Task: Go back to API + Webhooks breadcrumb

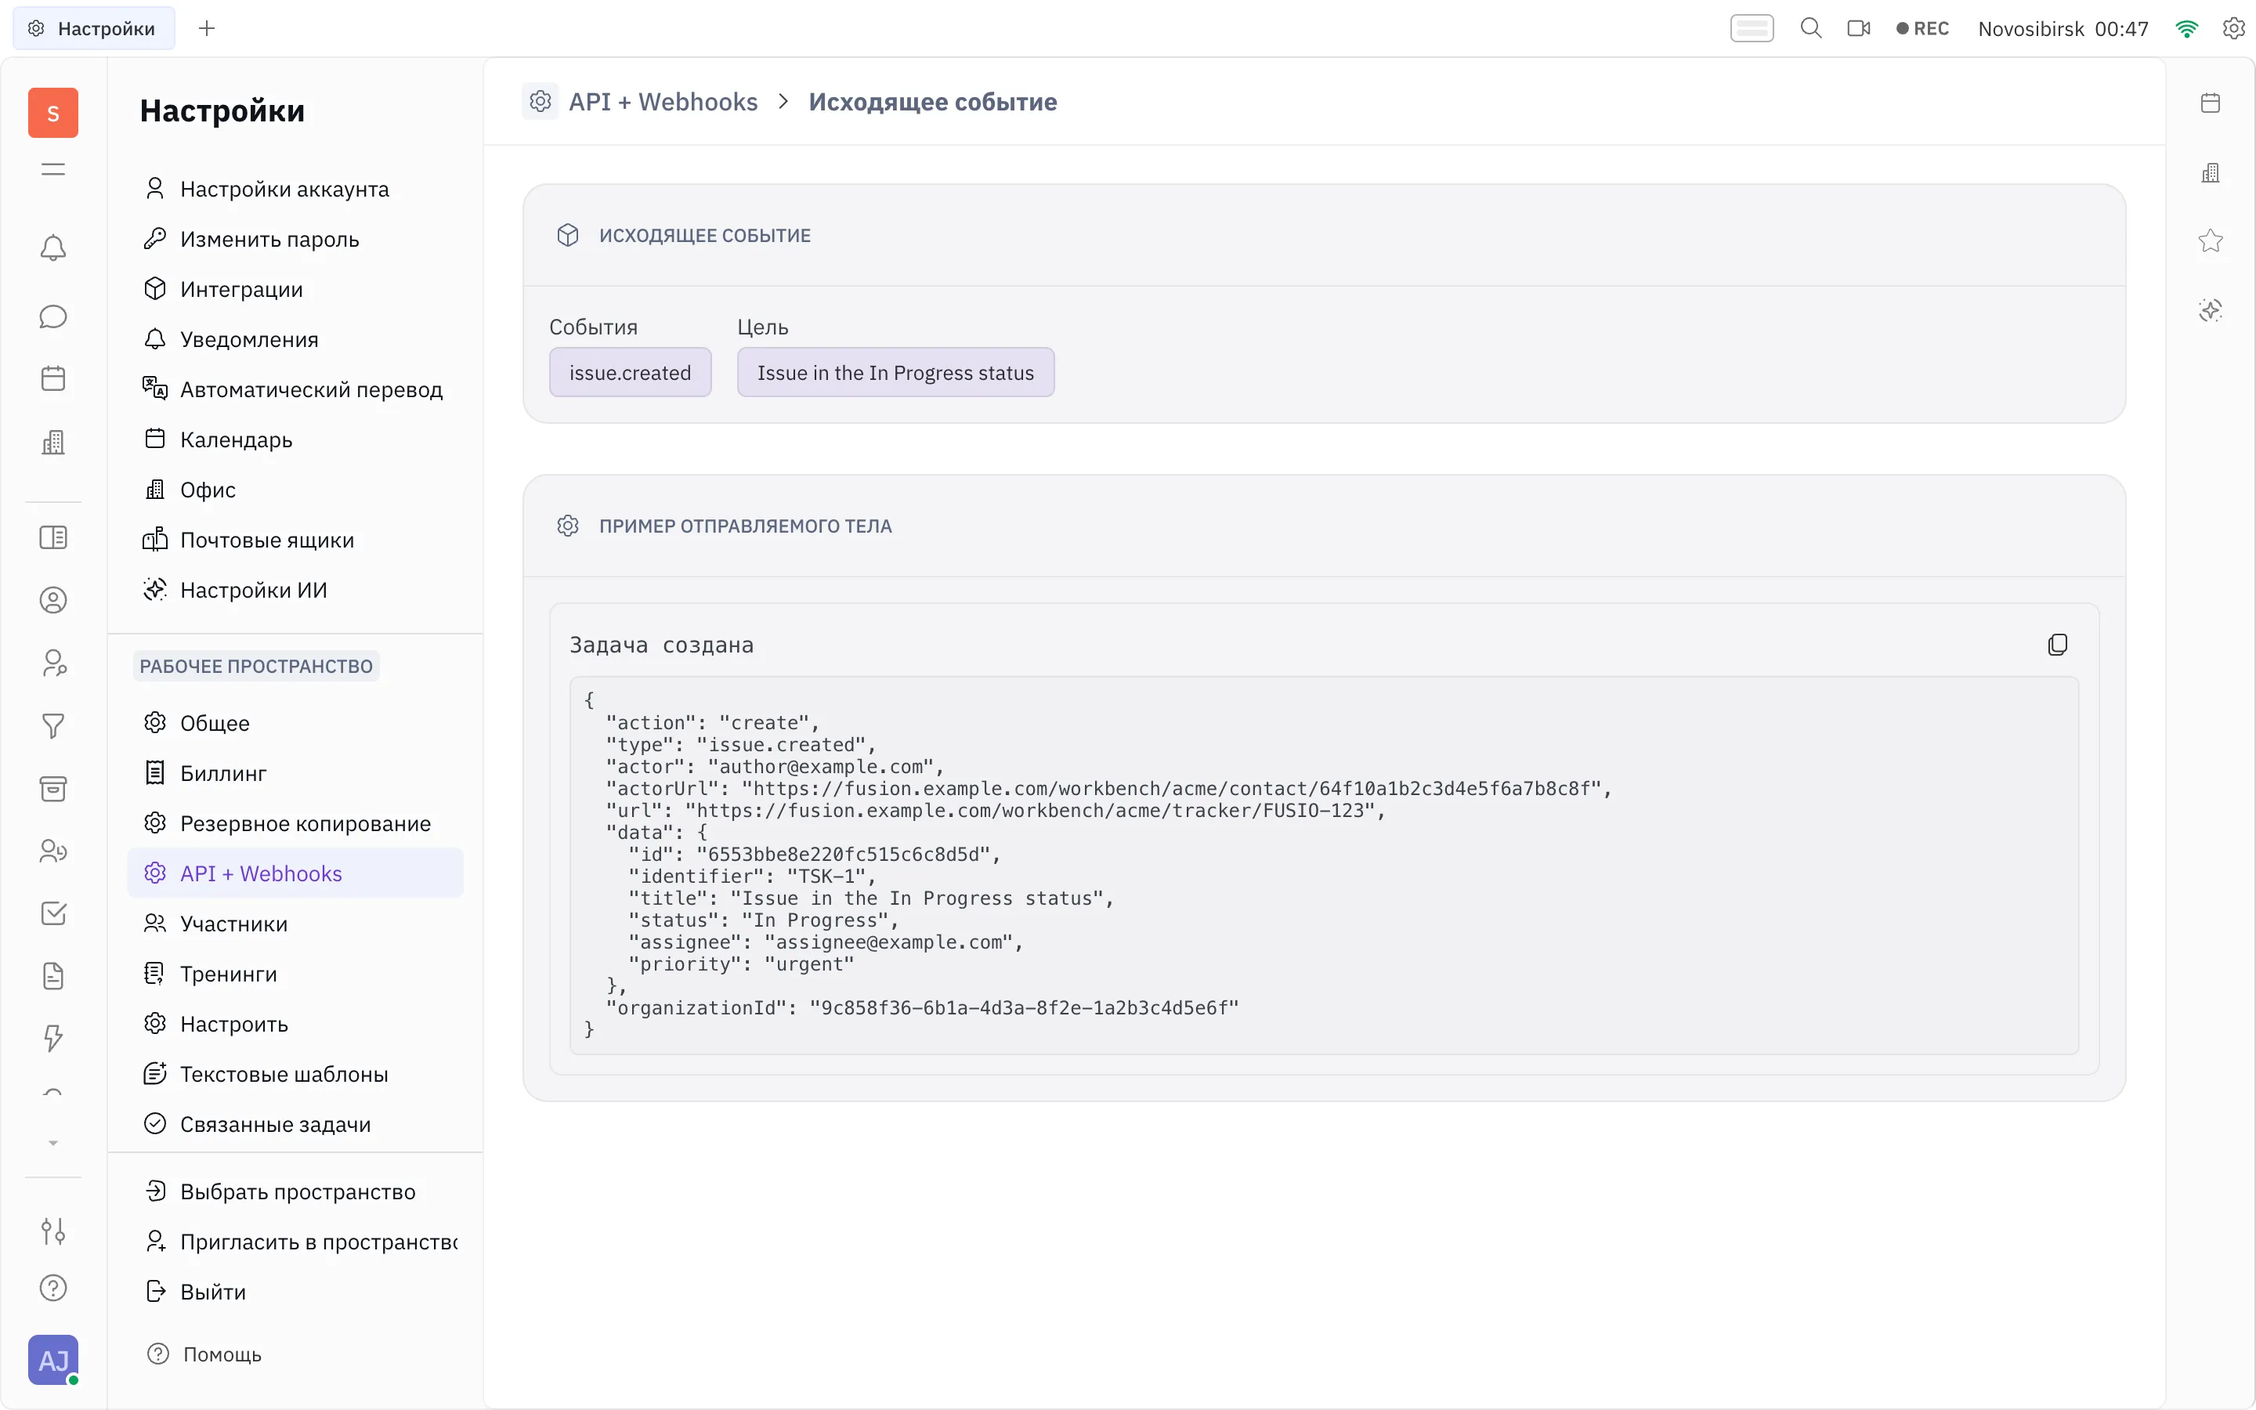Action: [663, 101]
